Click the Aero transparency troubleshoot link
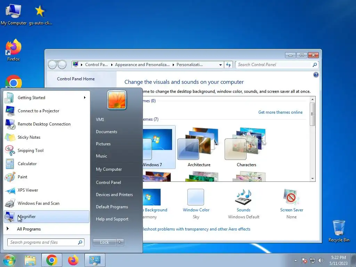This screenshot has height=267, width=356. 197,229
